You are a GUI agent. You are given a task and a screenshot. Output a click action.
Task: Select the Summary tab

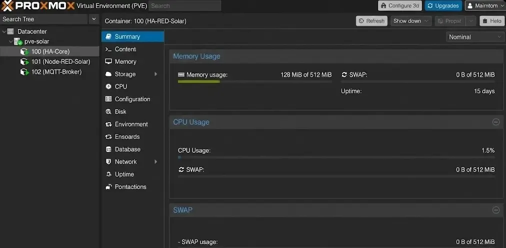(x=132, y=36)
